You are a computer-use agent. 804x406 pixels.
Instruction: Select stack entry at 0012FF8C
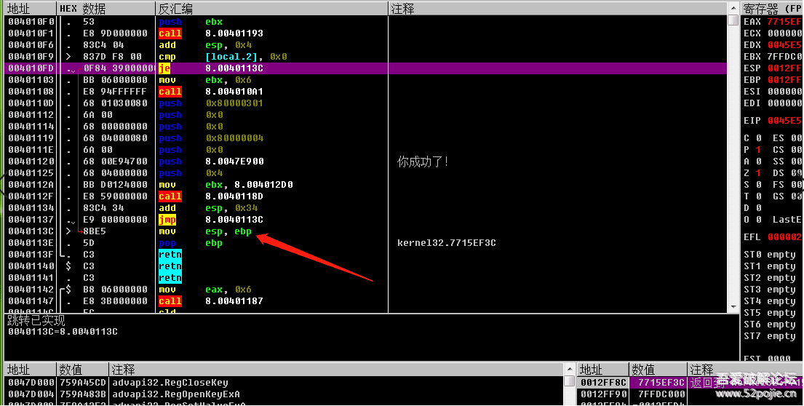point(601,383)
